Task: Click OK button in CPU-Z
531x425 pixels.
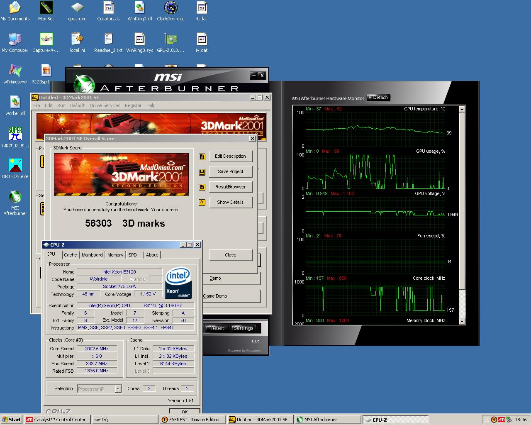Action: tap(185, 411)
